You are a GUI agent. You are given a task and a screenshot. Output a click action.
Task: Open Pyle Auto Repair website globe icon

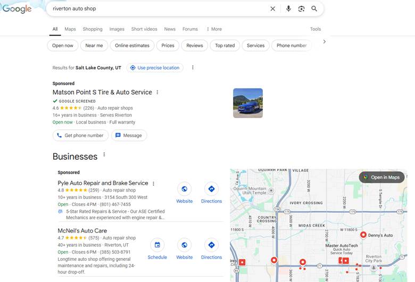click(185, 189)
